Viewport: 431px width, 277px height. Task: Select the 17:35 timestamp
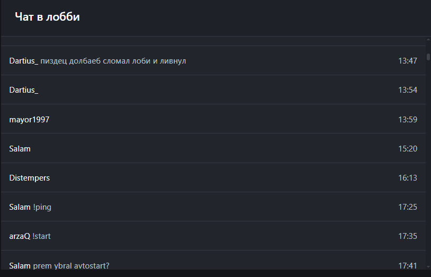[x=408, y=236]
